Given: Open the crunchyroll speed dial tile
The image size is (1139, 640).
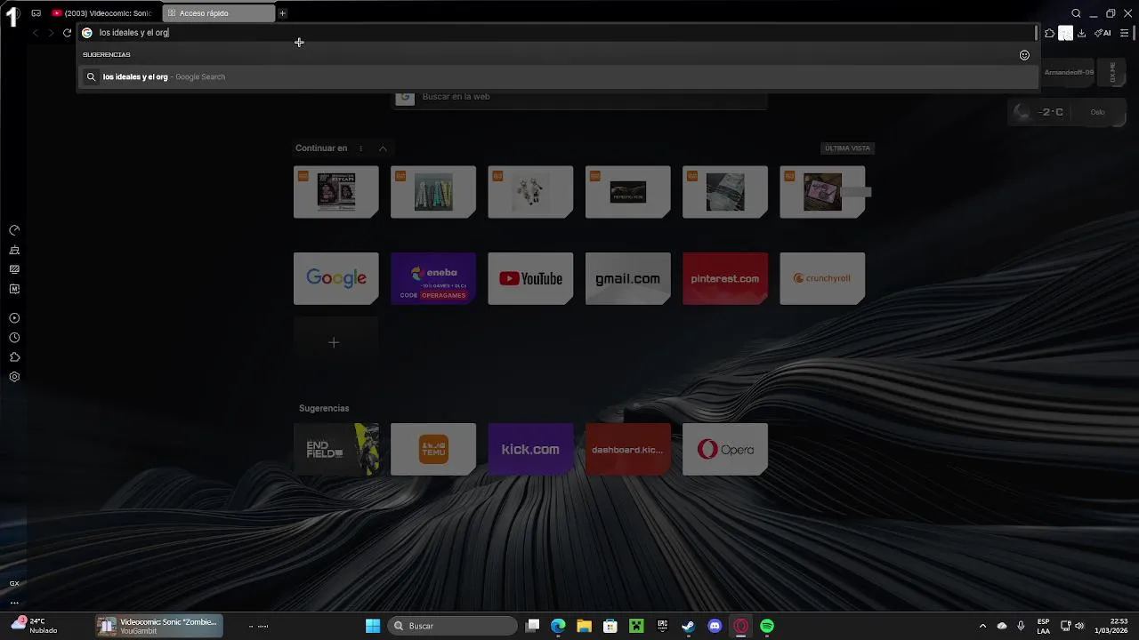Looking at the screenshot, I should pyautogui.click(x=822, y=278).
